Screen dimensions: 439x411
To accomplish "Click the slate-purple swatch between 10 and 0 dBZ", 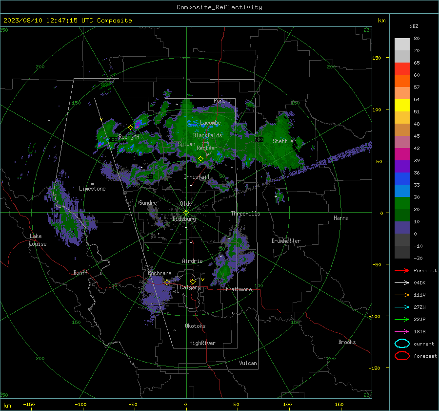I will pyautogui.click(x=402, y=228).
